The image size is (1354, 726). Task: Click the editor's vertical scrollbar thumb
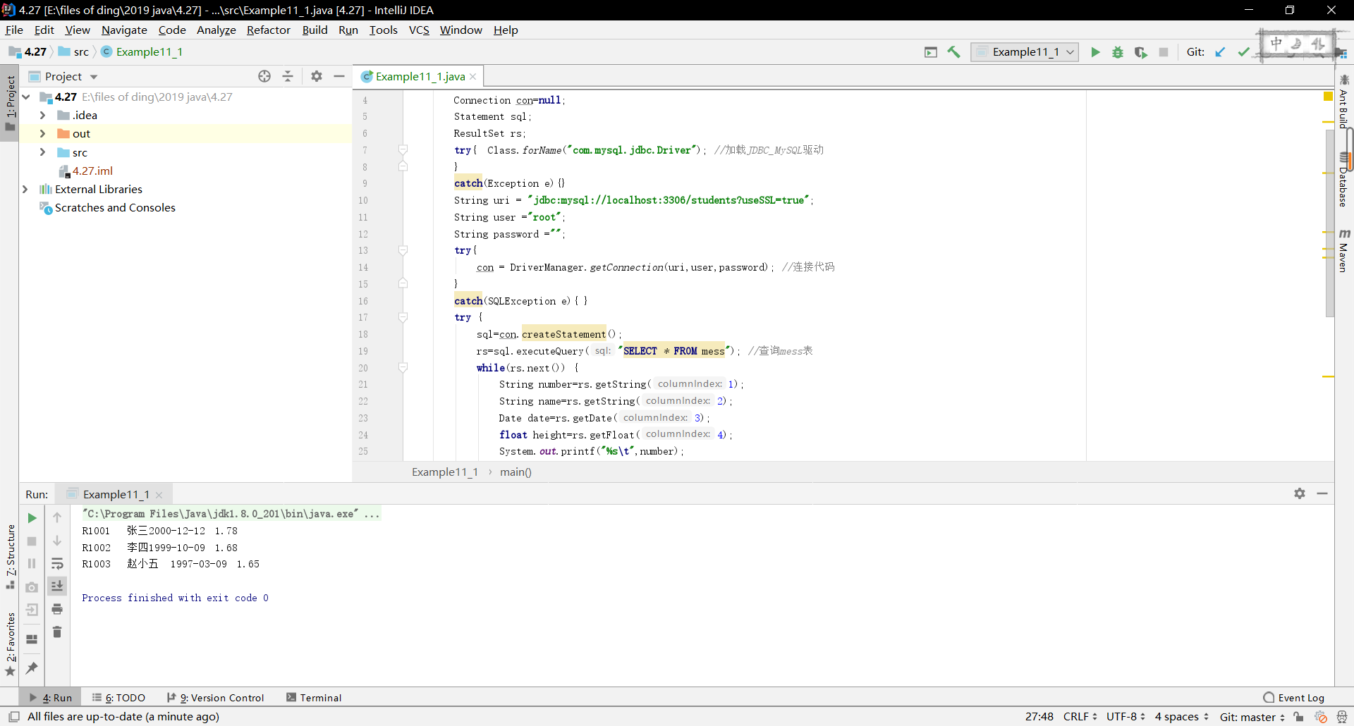pyautogui.click(x=1329, y=224)
